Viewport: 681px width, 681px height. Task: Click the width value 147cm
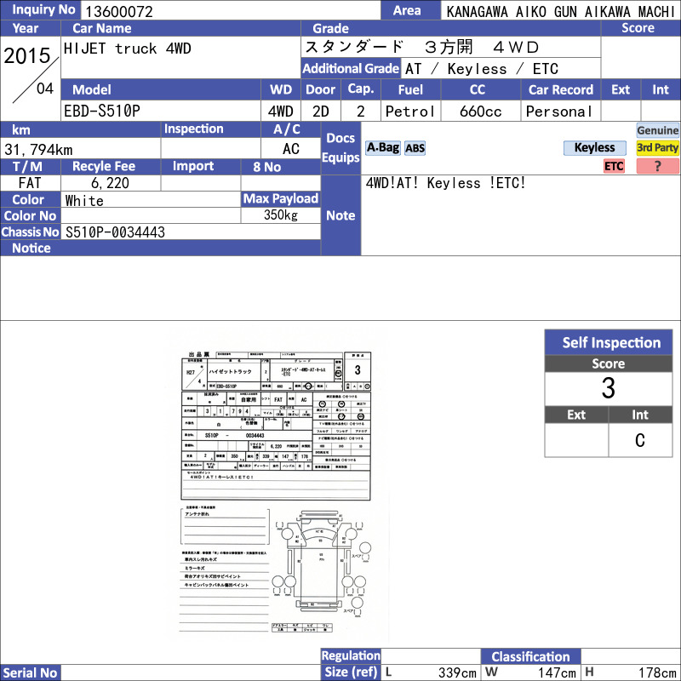(x=557, y=672)
